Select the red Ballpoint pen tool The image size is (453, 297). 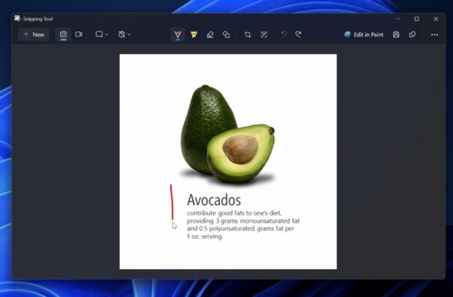[x=178, y=34]
